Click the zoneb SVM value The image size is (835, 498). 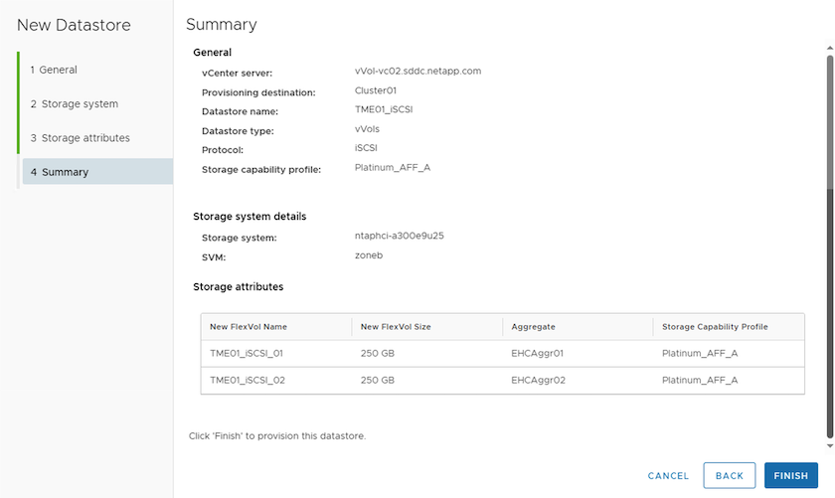(369, 255)
